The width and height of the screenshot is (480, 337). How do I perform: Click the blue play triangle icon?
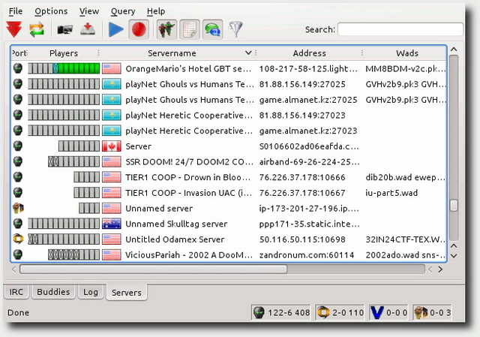(x=116, y=30)
